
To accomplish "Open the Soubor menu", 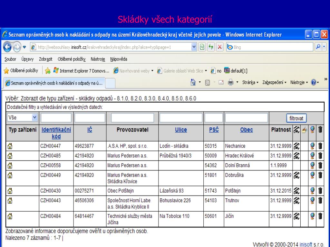I will [10, 59].
